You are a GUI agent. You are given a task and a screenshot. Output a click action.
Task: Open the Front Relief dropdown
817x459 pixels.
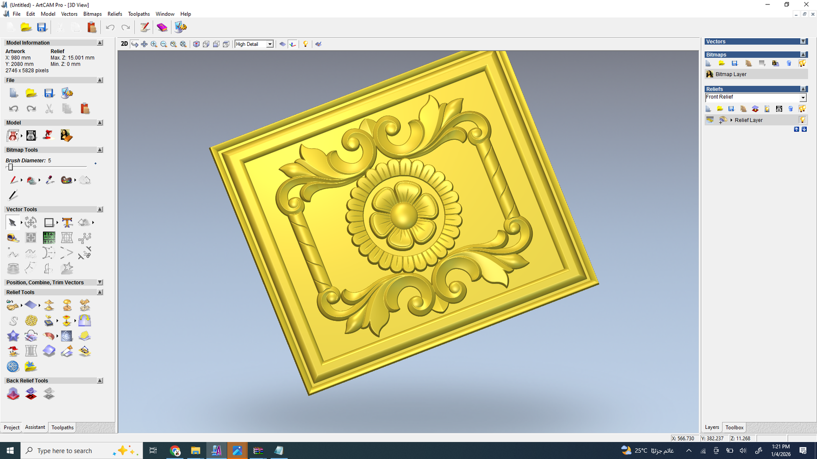point(803,97)
